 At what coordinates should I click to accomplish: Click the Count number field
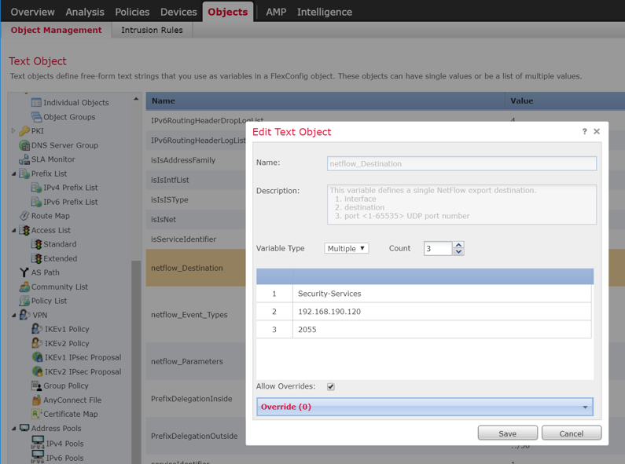(x=438, y=248)
